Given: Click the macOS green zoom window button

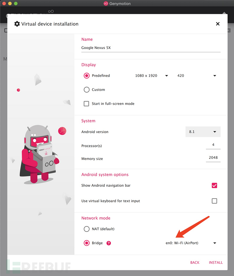Looking at the screenshot, I should pyautogui.click(x=16, y=3).
